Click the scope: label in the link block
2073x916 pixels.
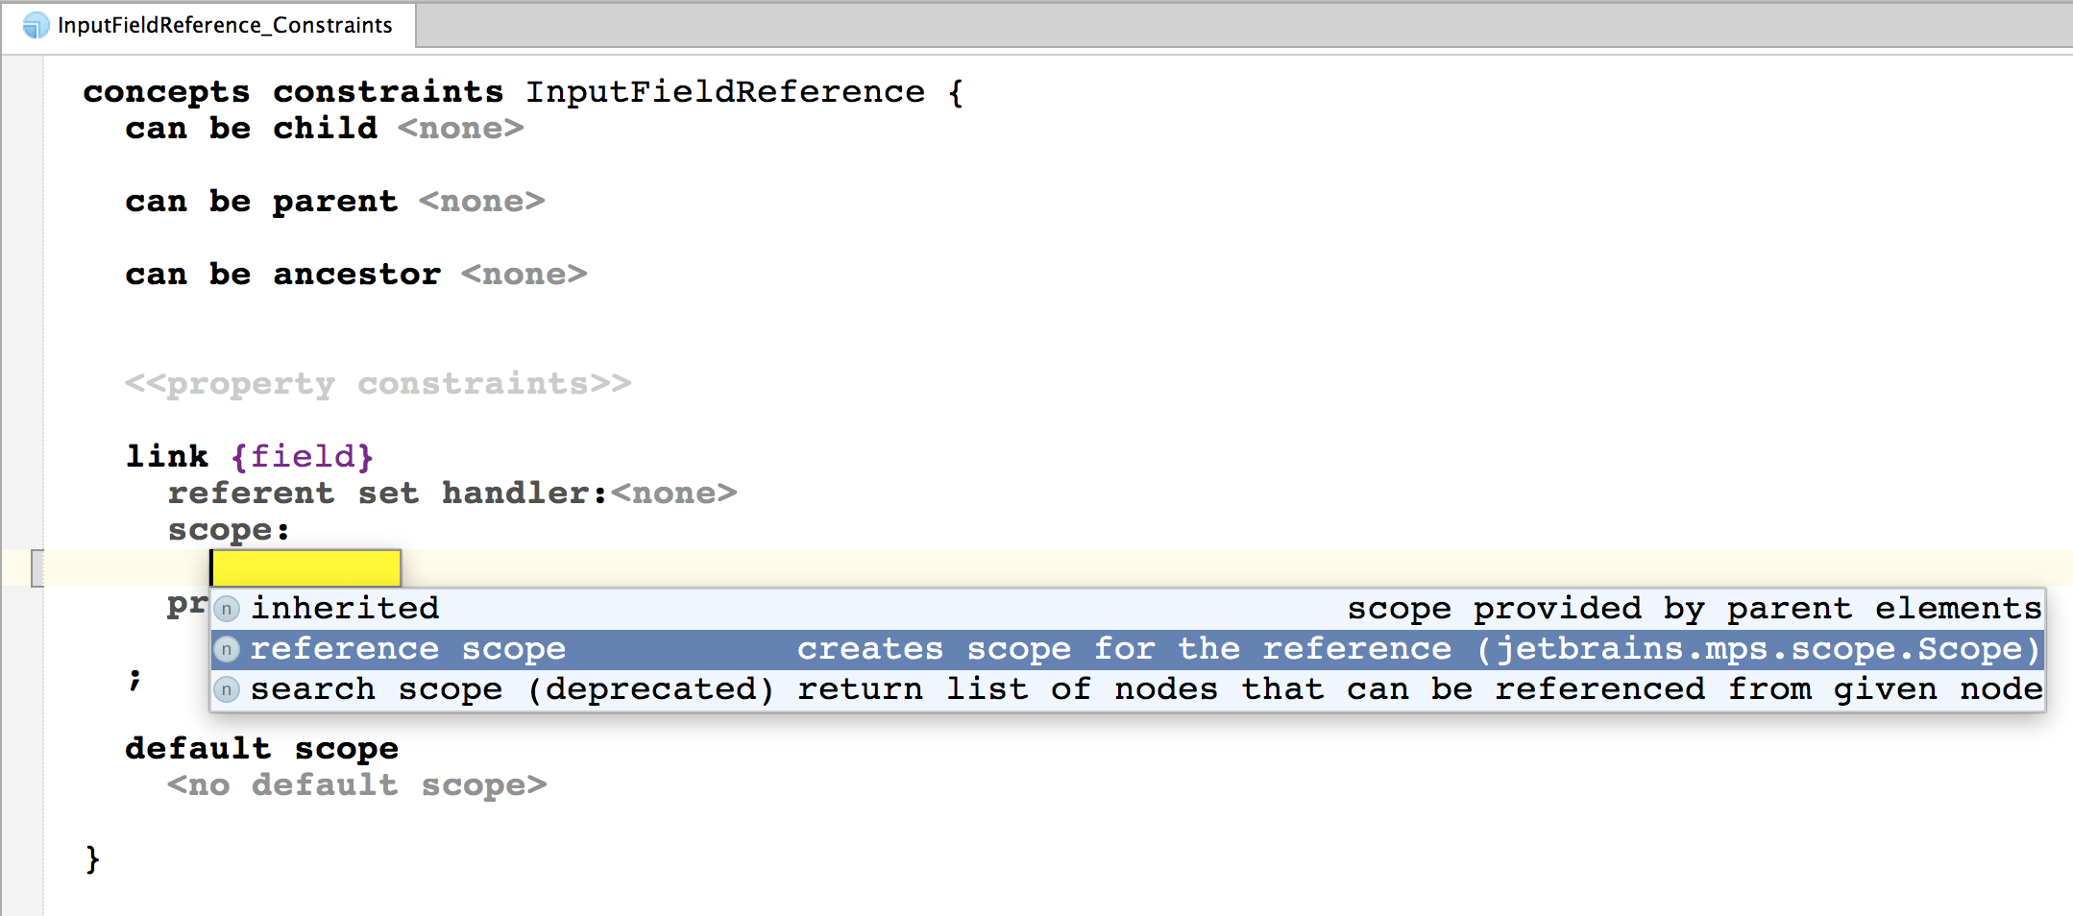click(x=229, y=530)
